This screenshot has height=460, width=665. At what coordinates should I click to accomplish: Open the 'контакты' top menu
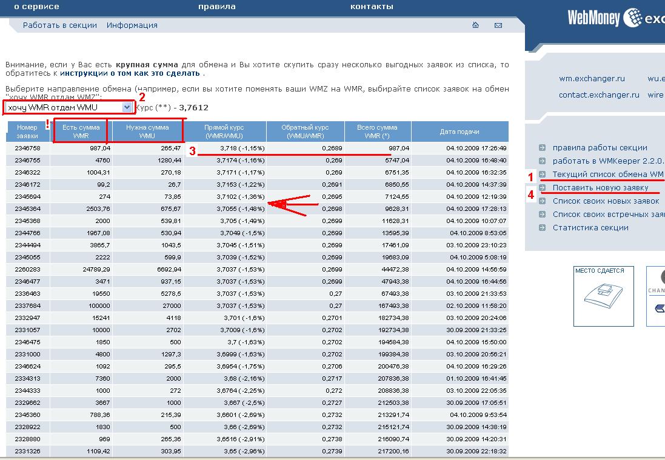372,7
